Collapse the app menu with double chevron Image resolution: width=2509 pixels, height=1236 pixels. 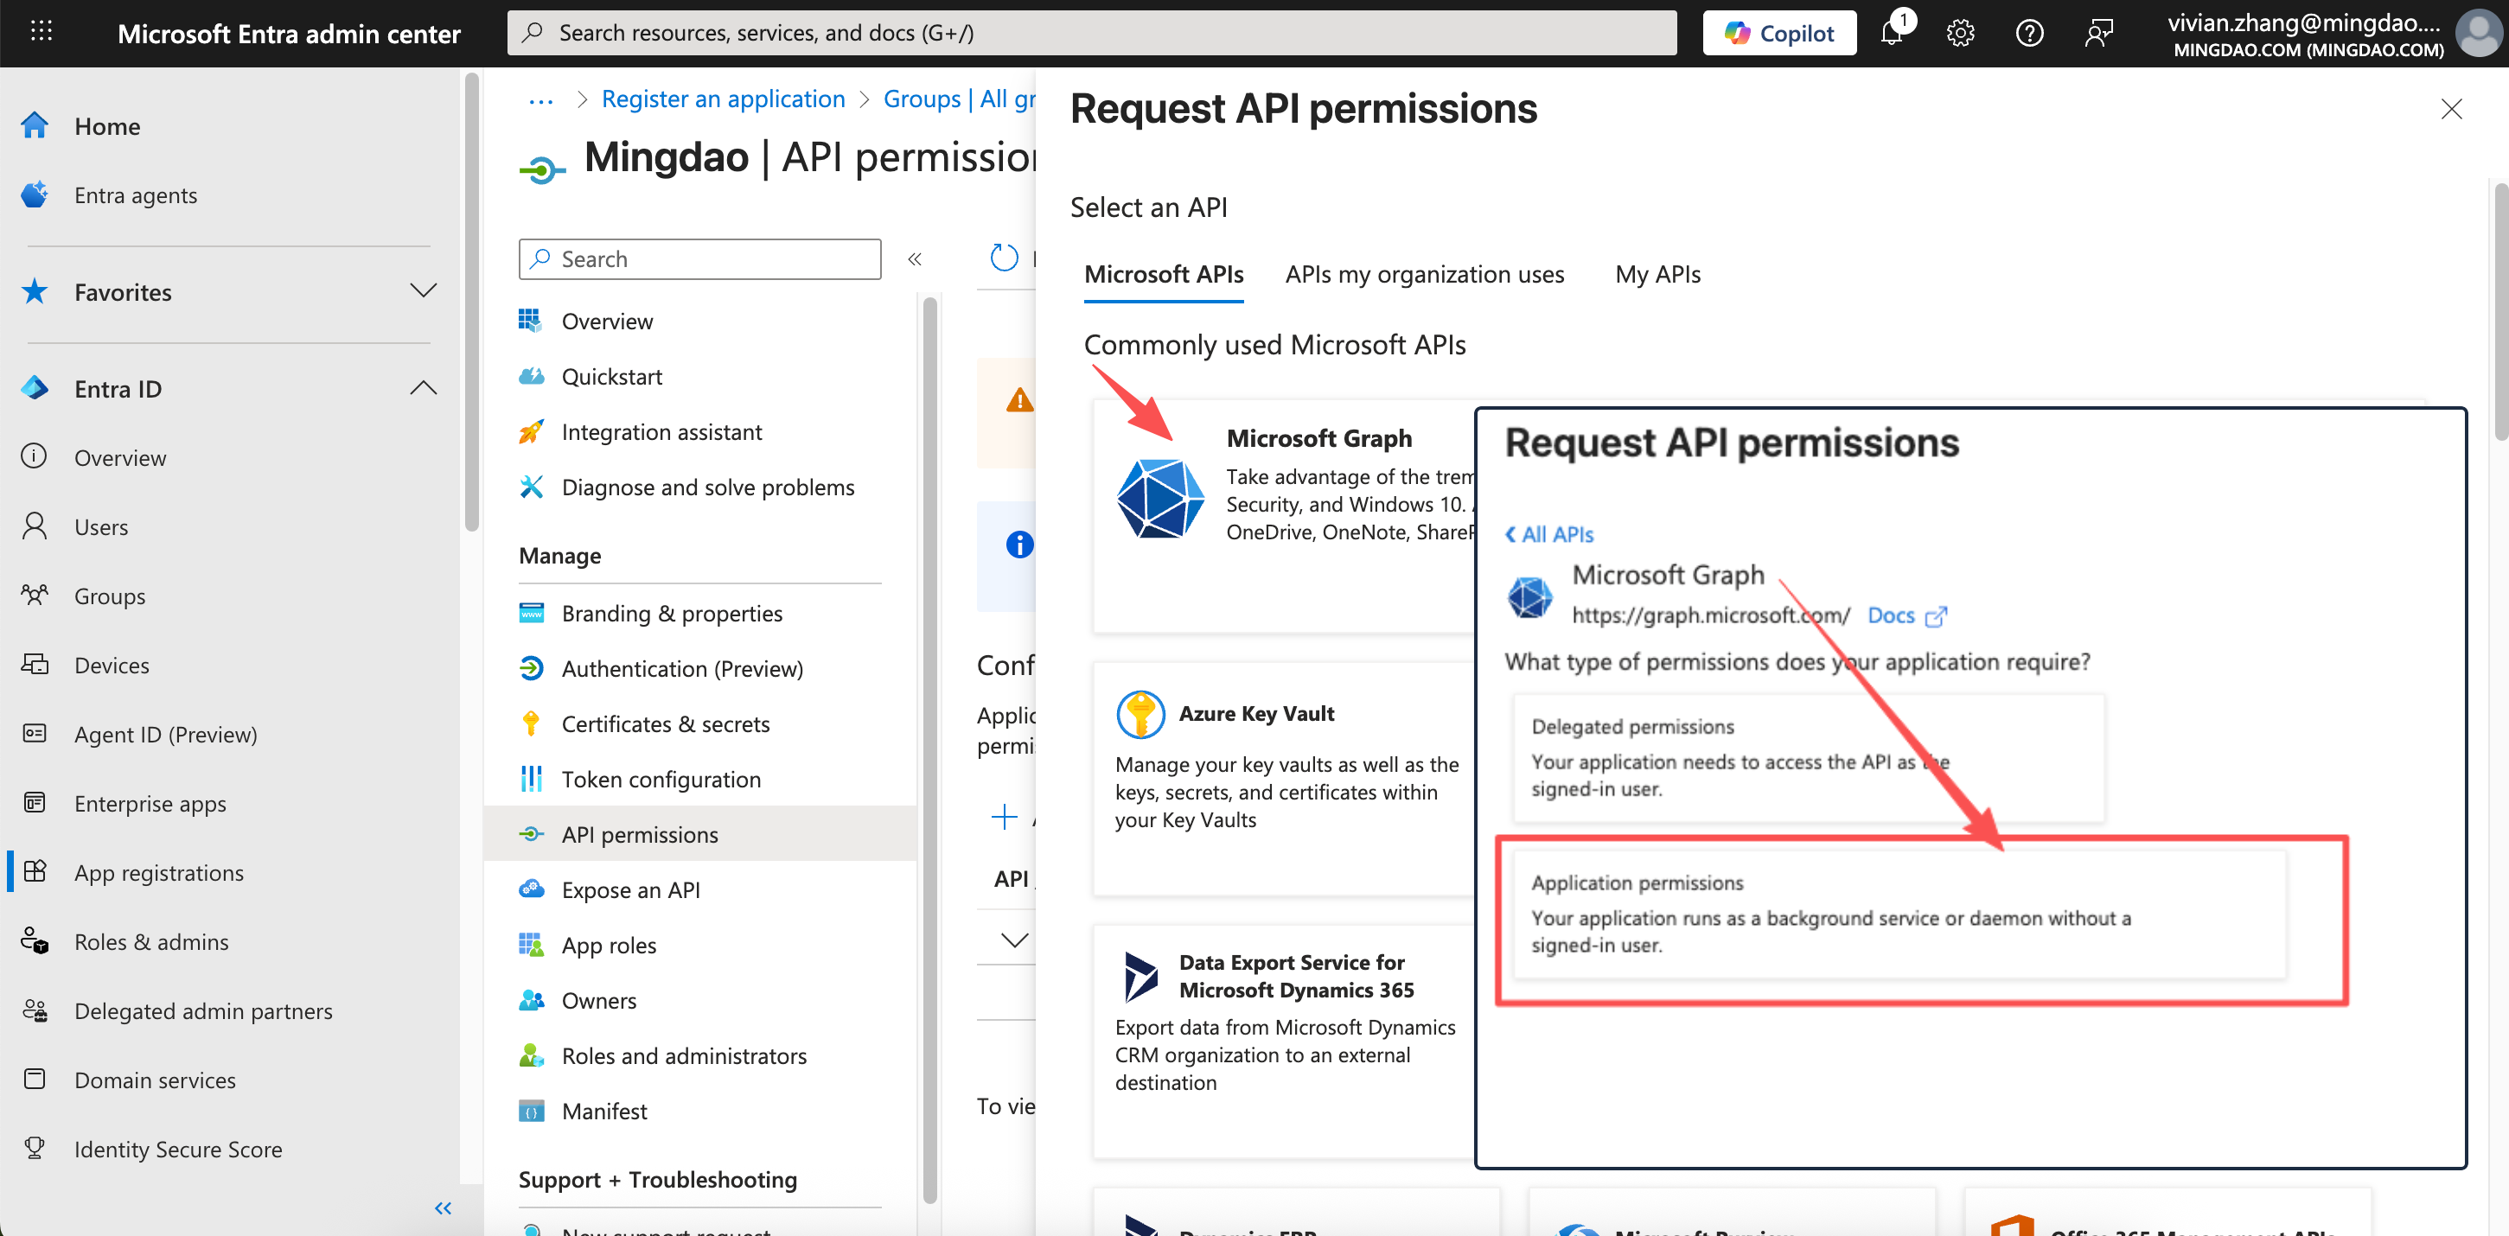[915, 259]
